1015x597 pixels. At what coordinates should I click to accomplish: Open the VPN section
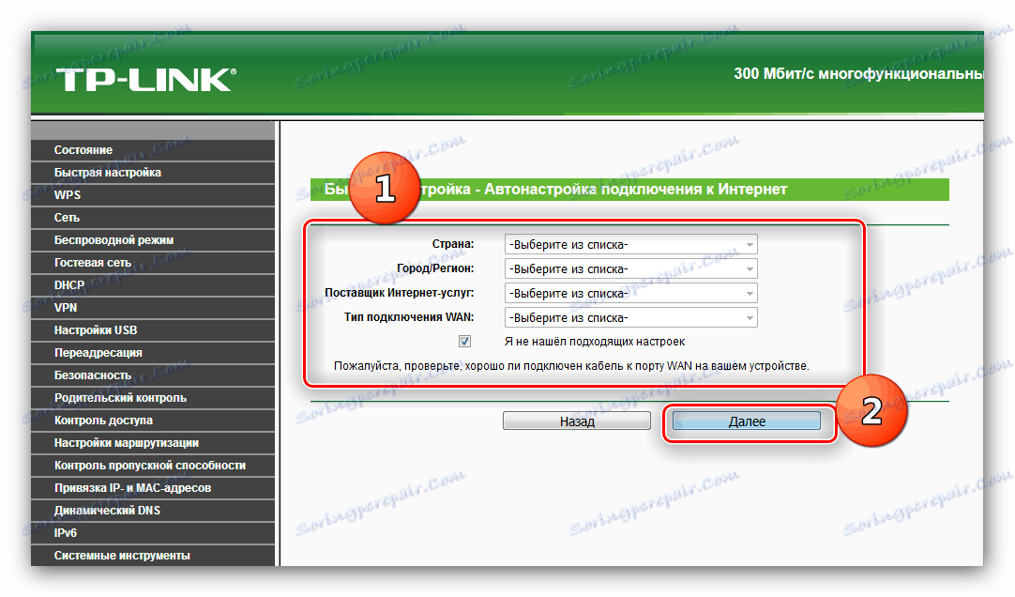[x=153, y=308]
